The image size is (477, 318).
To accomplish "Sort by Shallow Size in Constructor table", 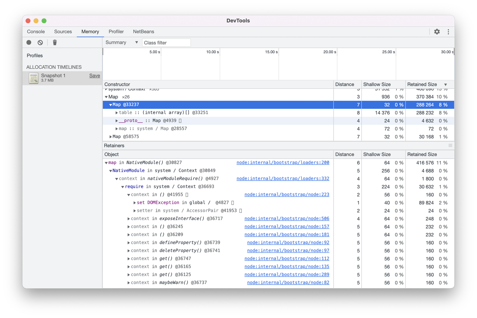I will tap(383, 84).
